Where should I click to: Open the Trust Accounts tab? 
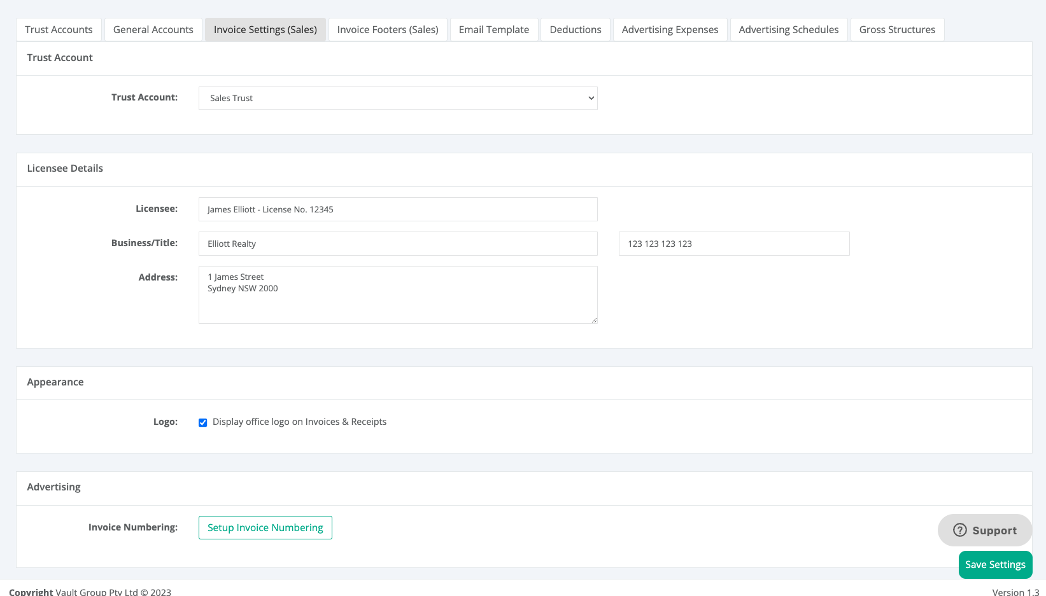[x=59, y=29]
